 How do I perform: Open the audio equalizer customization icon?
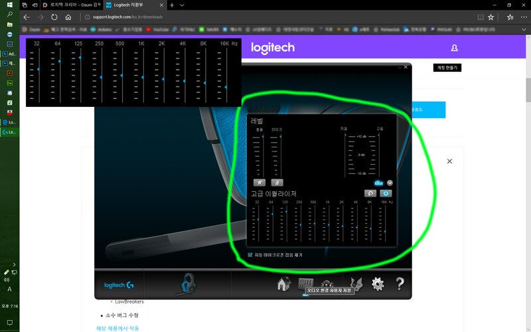(x=305, y=285)
